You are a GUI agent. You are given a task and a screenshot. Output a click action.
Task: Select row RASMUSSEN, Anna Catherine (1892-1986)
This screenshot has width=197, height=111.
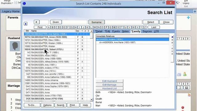click(x=57, y=77)
